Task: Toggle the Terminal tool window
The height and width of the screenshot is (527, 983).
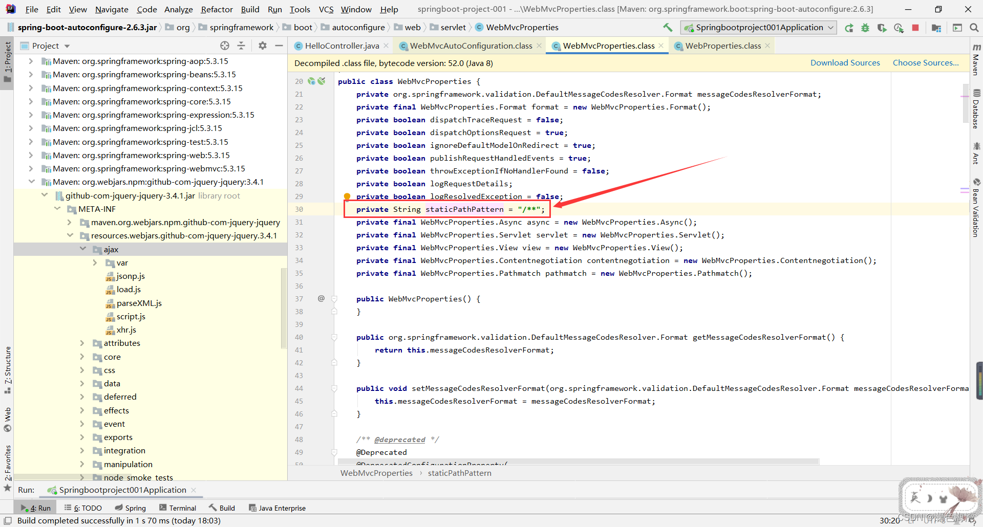Action: pos(178,508)
